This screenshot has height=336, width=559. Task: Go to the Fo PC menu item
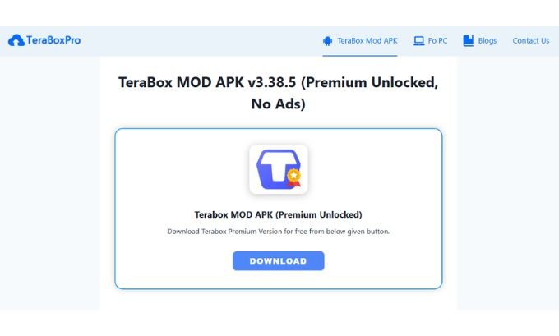[x=437, y=40]
